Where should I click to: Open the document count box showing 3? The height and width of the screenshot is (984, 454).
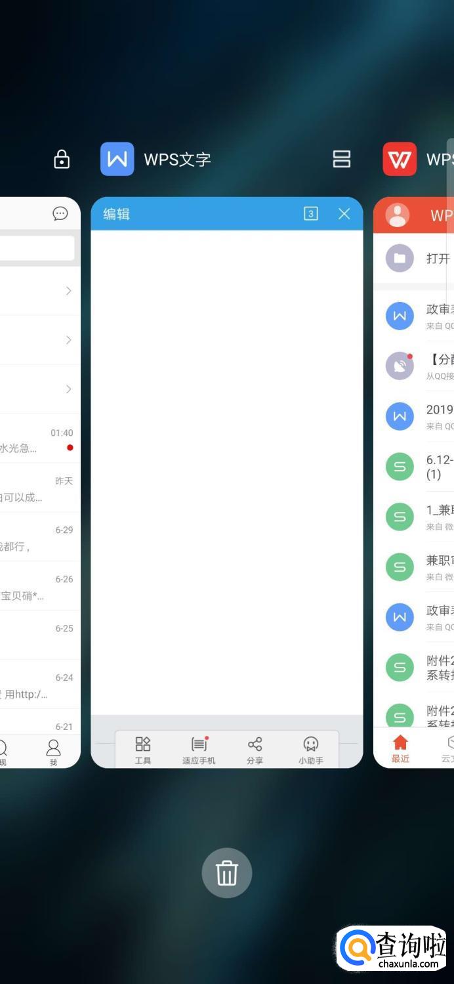click(311, 213)
